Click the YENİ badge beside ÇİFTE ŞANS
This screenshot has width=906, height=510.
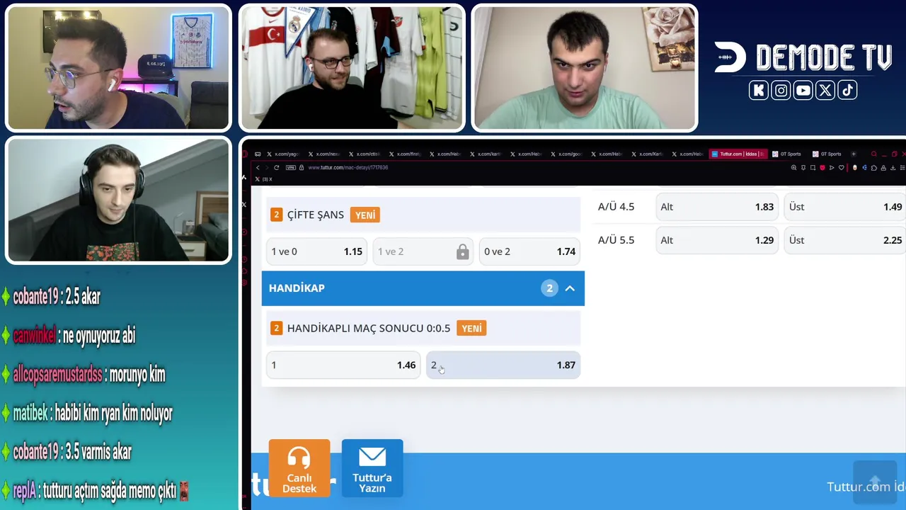[365, 215]
